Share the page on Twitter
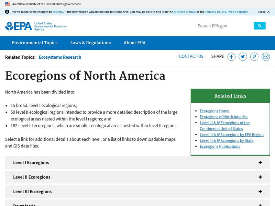Viewport: 275px width, 206px height. (243, 57)
